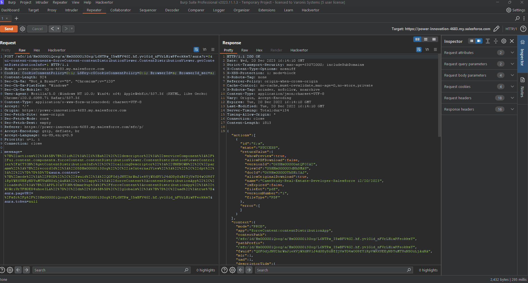Close the Inspector panel
The height and width of the screenshot is (283, 528).
click(x=512, y=41)
